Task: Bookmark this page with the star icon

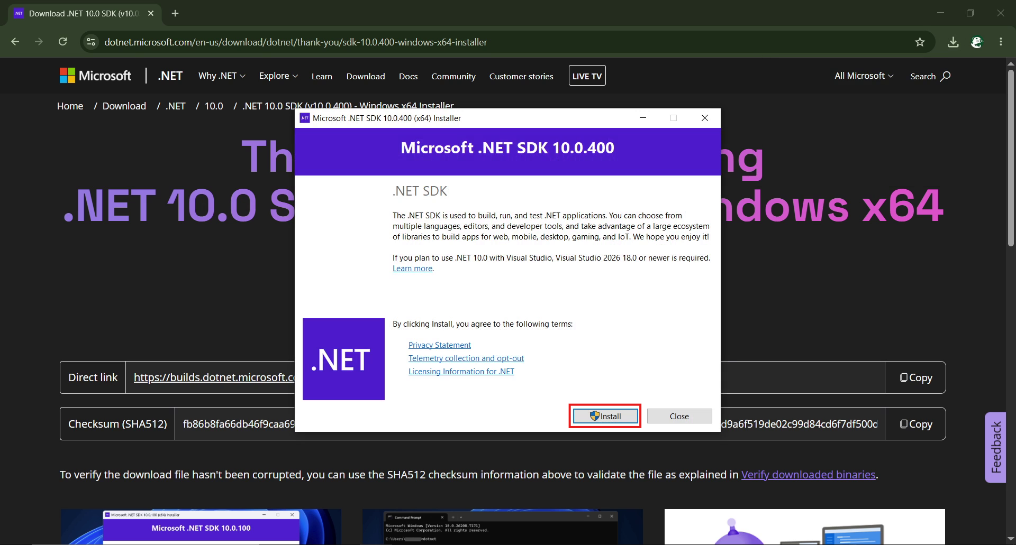Action: coord(920,42)
